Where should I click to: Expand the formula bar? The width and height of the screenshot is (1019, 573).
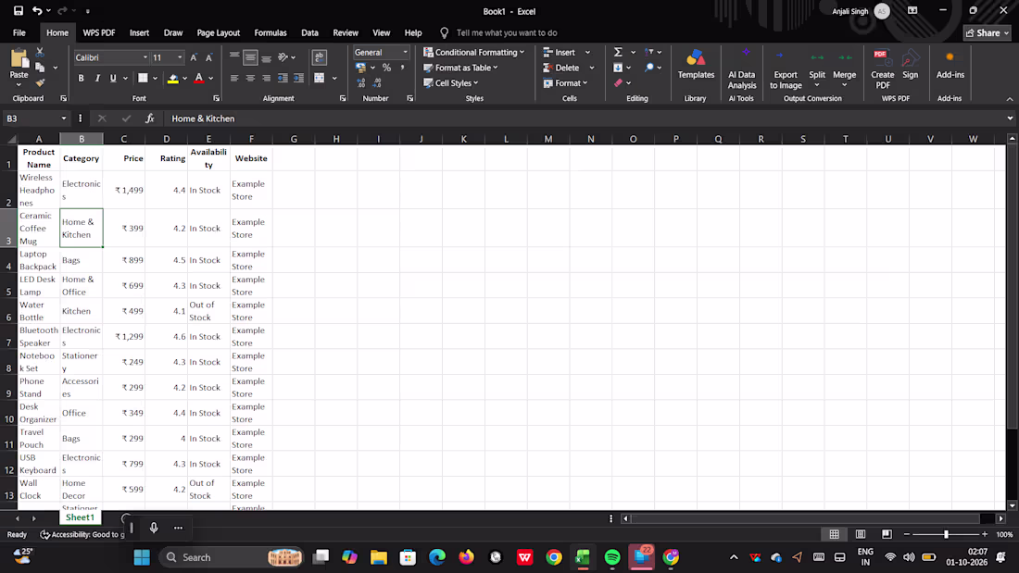tap(1010, 118)
